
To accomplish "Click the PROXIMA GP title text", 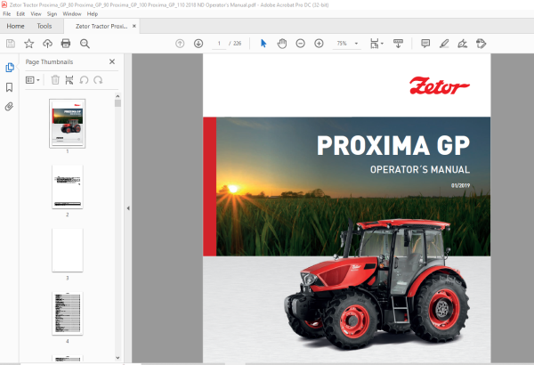I will tap(393, 145).
